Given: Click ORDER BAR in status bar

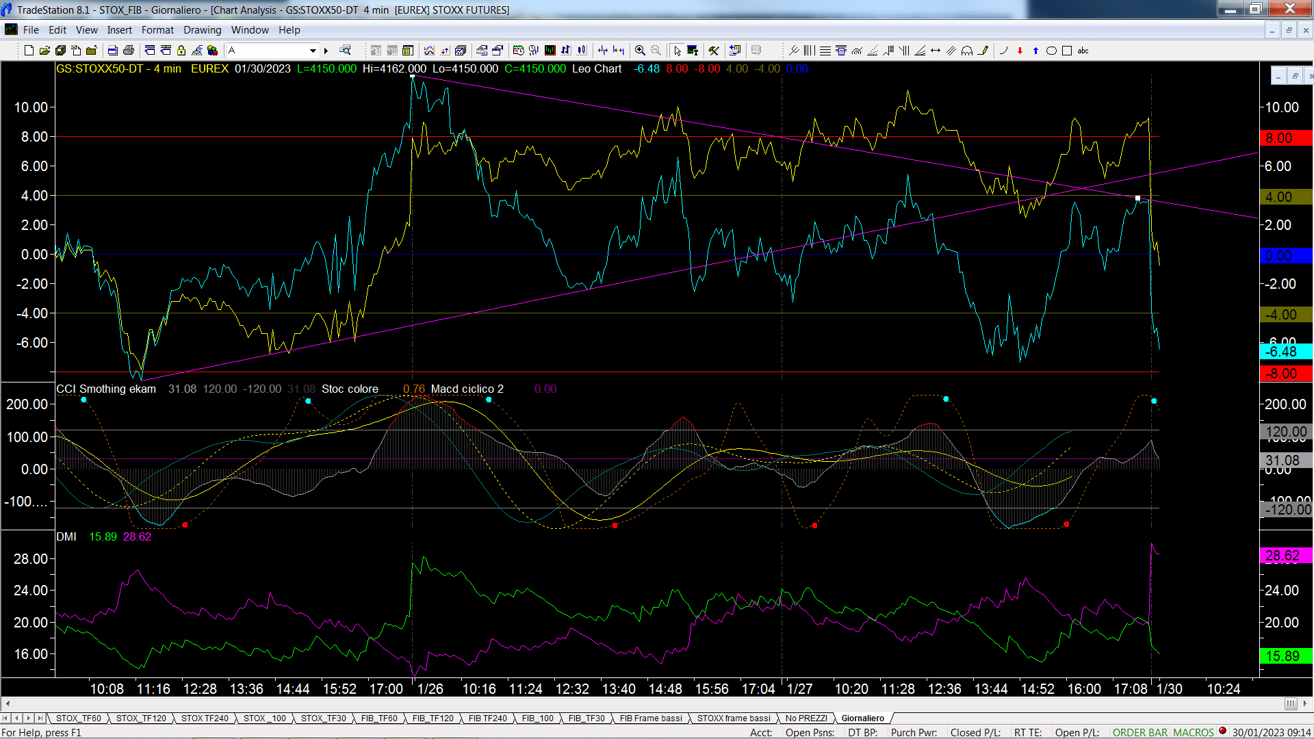Looking at the screenshot, I should (x=1139, y=733).
